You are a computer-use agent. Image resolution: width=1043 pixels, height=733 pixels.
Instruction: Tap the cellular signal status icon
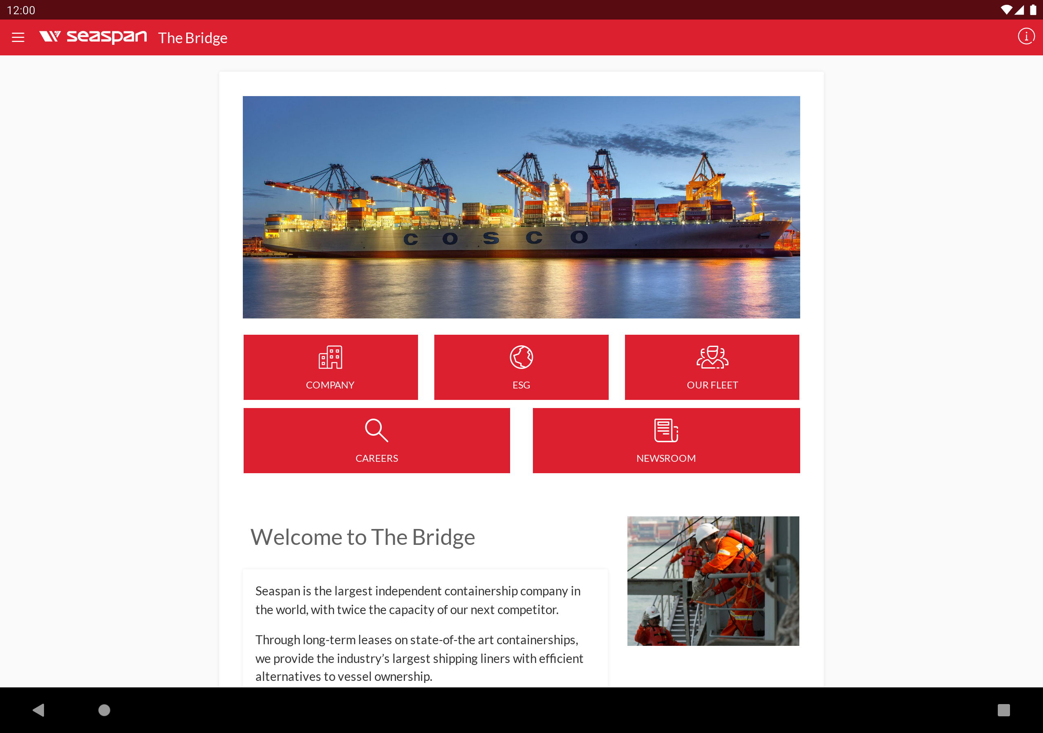[1019, 9]
